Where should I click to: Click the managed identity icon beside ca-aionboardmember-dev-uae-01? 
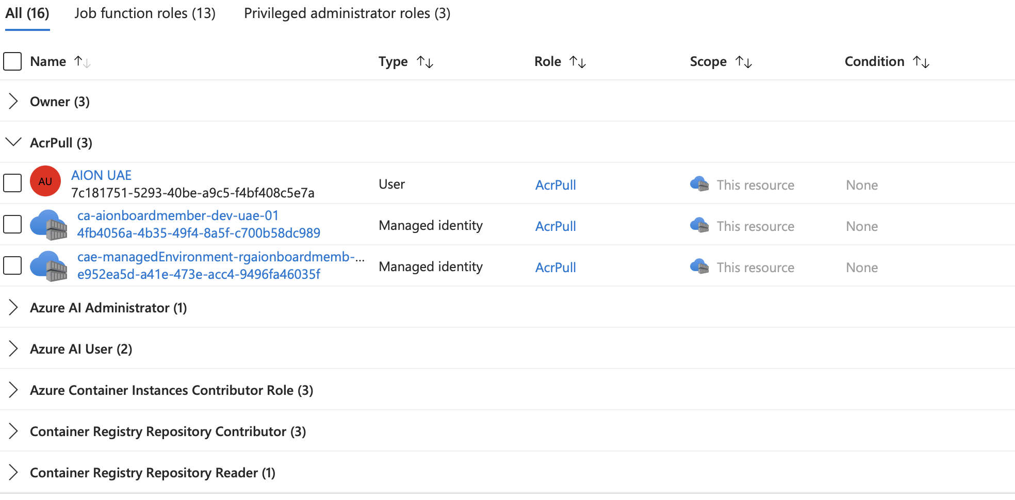(x=50, y=224)
